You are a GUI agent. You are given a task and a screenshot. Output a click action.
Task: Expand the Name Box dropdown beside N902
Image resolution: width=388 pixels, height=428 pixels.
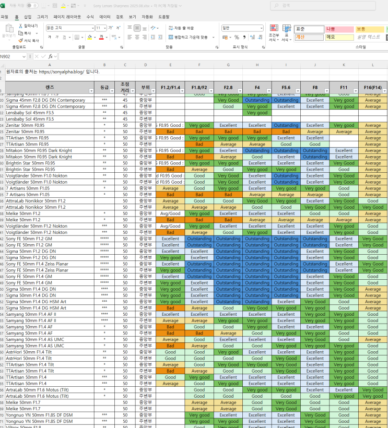(23, 56)
